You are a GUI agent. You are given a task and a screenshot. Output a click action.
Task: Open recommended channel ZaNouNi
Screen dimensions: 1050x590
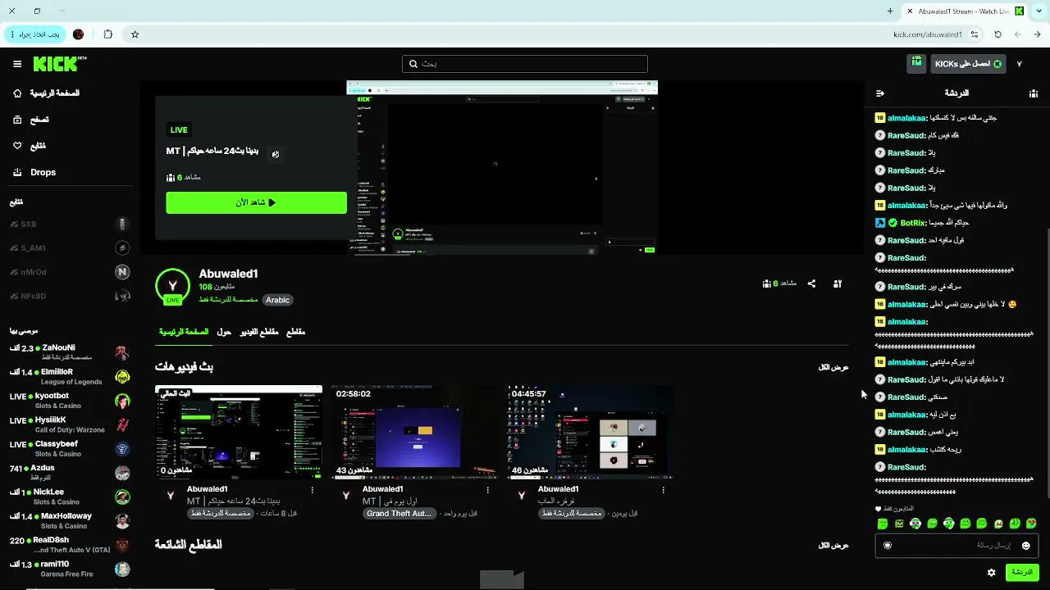tap(70, 352)
